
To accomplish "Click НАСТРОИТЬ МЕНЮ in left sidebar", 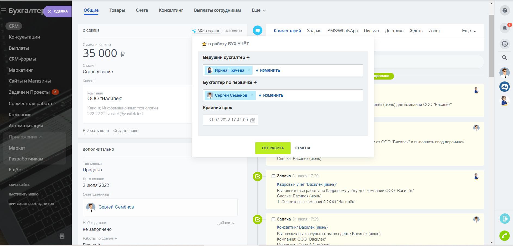I will (24, 194).
